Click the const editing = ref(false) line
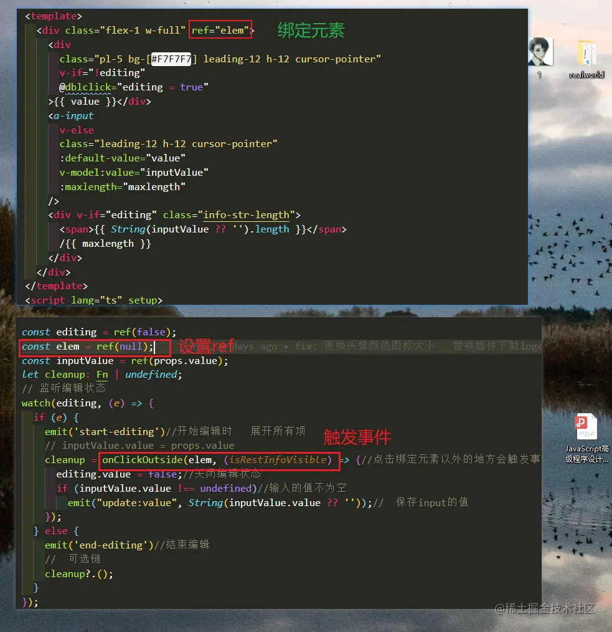Screen dimensions: 612x632 point(99,332)
